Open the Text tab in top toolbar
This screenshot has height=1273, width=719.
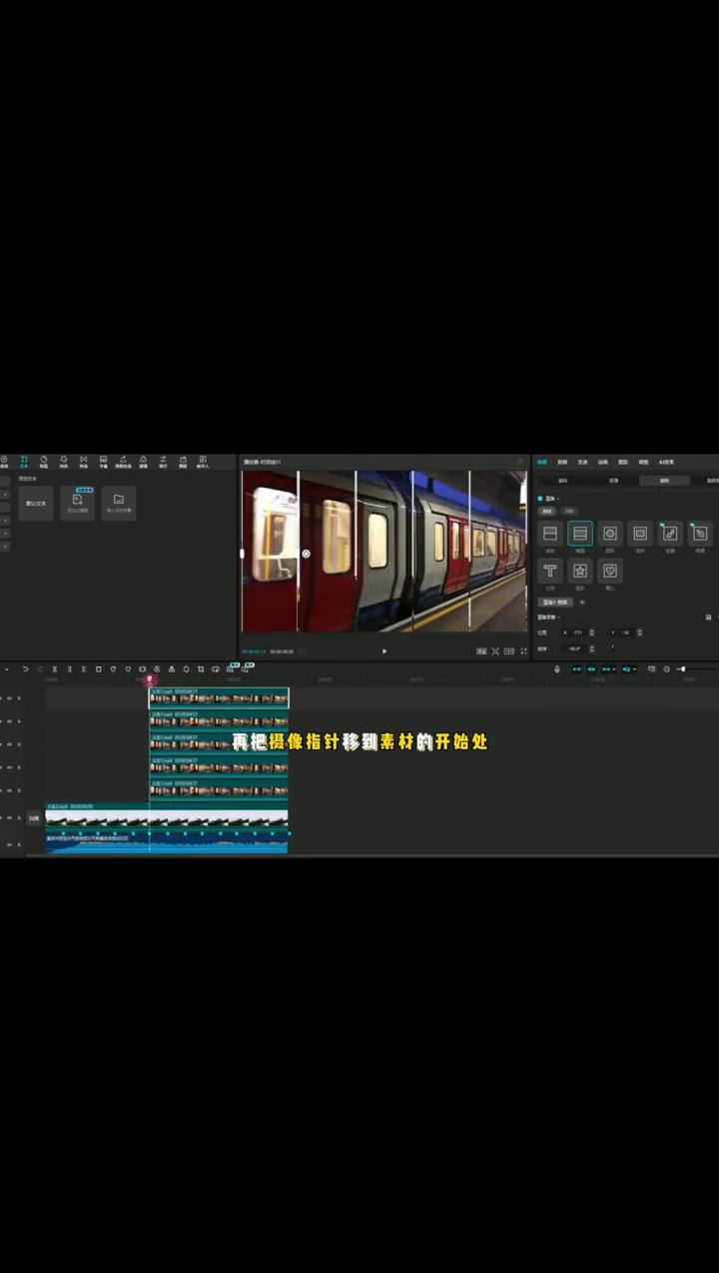[24, 462]
